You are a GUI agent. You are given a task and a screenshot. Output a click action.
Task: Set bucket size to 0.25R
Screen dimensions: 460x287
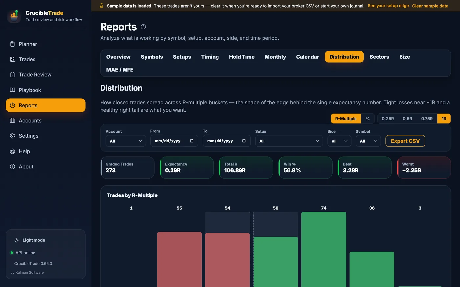(388, 119)
